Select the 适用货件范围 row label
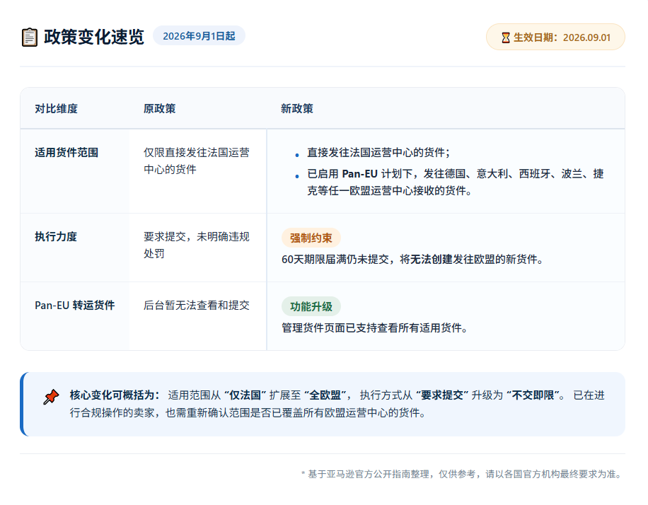648x505 pixels. (x=66, y=153)
